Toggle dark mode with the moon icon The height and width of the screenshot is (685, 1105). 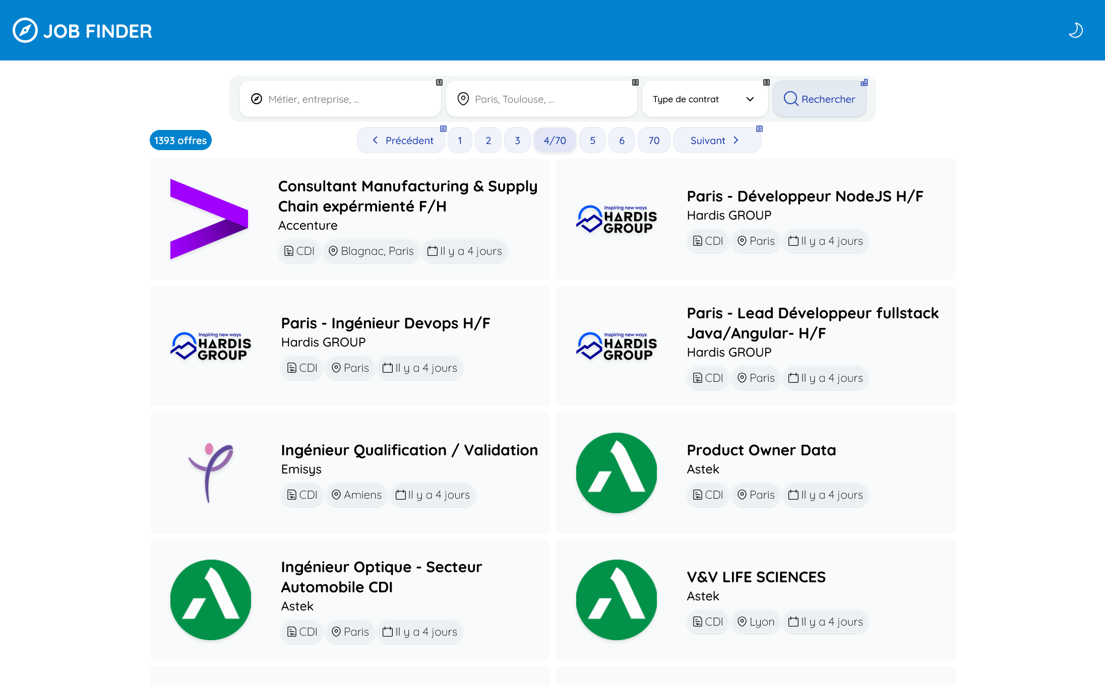[1075, 30]
